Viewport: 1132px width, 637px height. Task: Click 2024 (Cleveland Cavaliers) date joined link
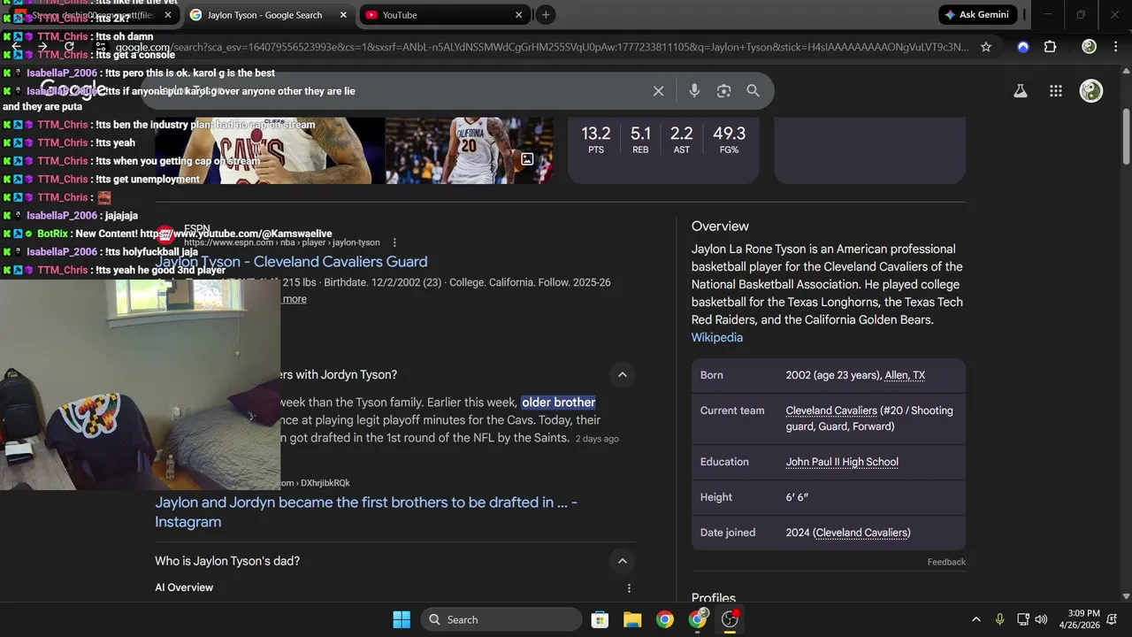(x=862, y=533)
